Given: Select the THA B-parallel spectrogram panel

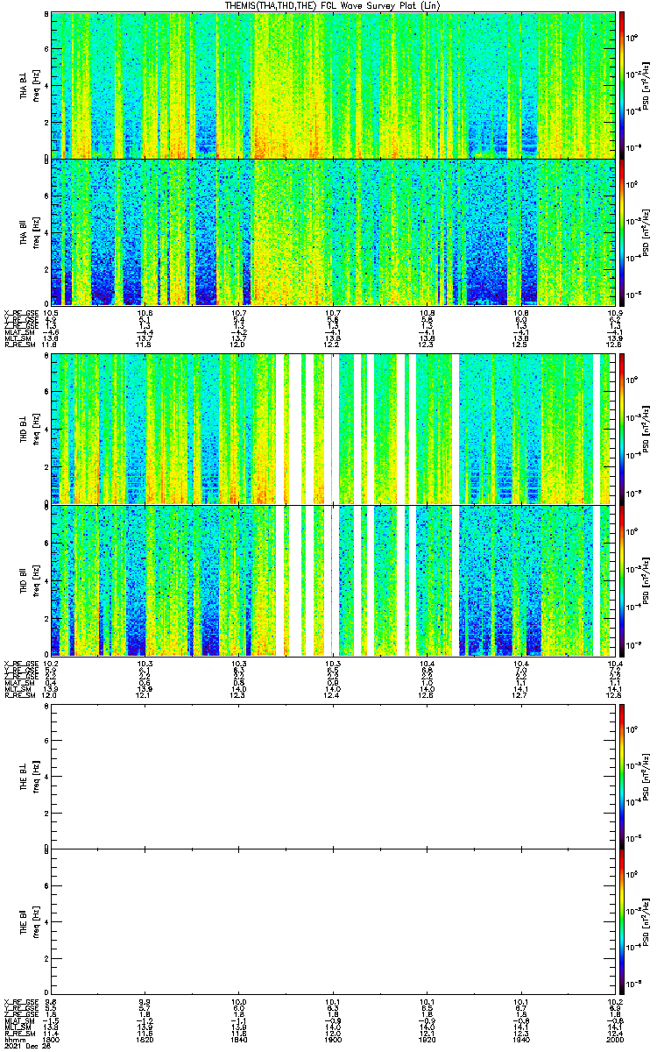Looking at the screenshot, I should tap(333, 231).
